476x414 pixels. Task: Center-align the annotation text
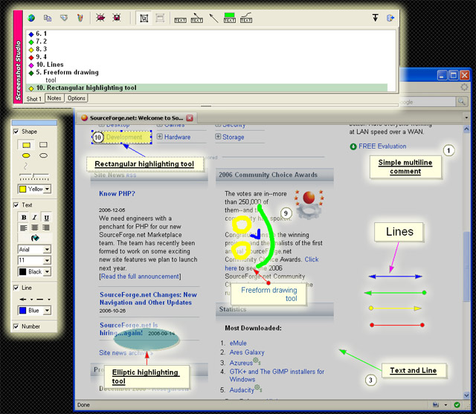[35, 227]
